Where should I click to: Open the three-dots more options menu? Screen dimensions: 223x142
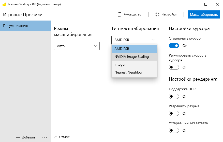[x=45, y=137]
